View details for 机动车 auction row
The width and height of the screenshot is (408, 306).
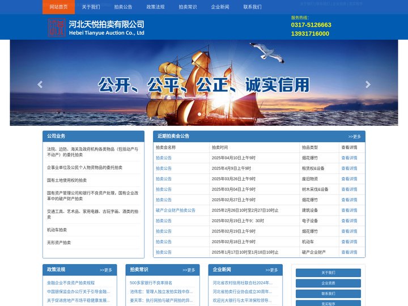(349, 242)
